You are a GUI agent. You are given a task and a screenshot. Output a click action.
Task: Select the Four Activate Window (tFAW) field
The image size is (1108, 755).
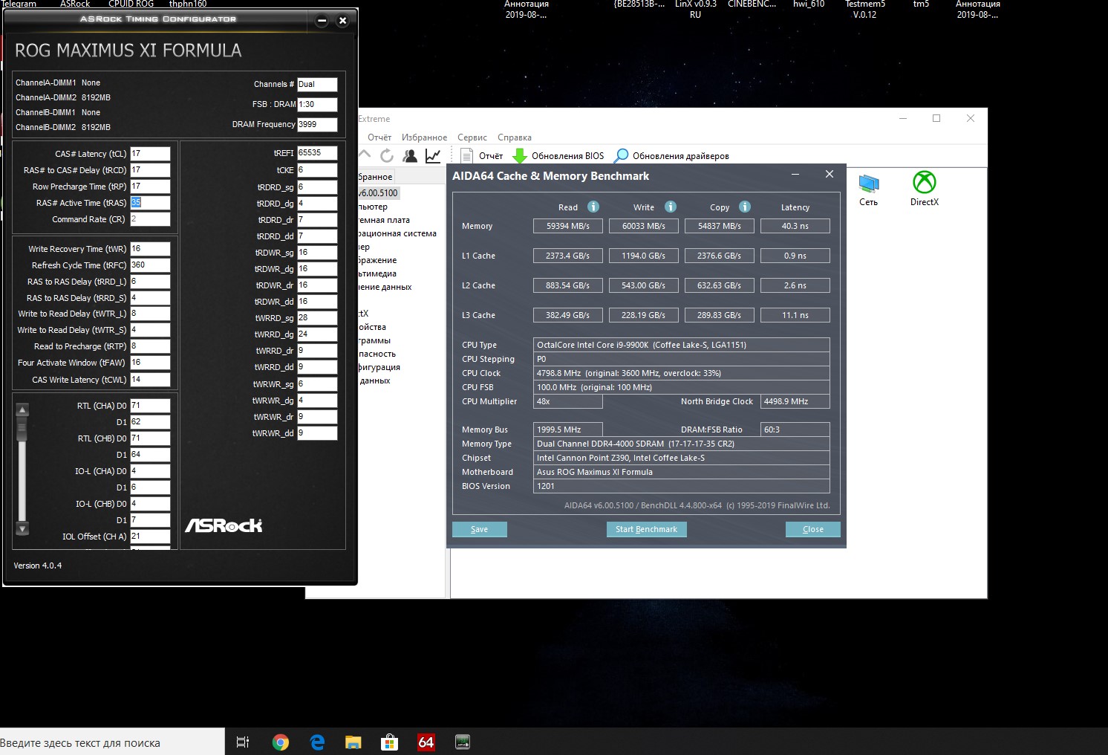(x=150, y=363)
